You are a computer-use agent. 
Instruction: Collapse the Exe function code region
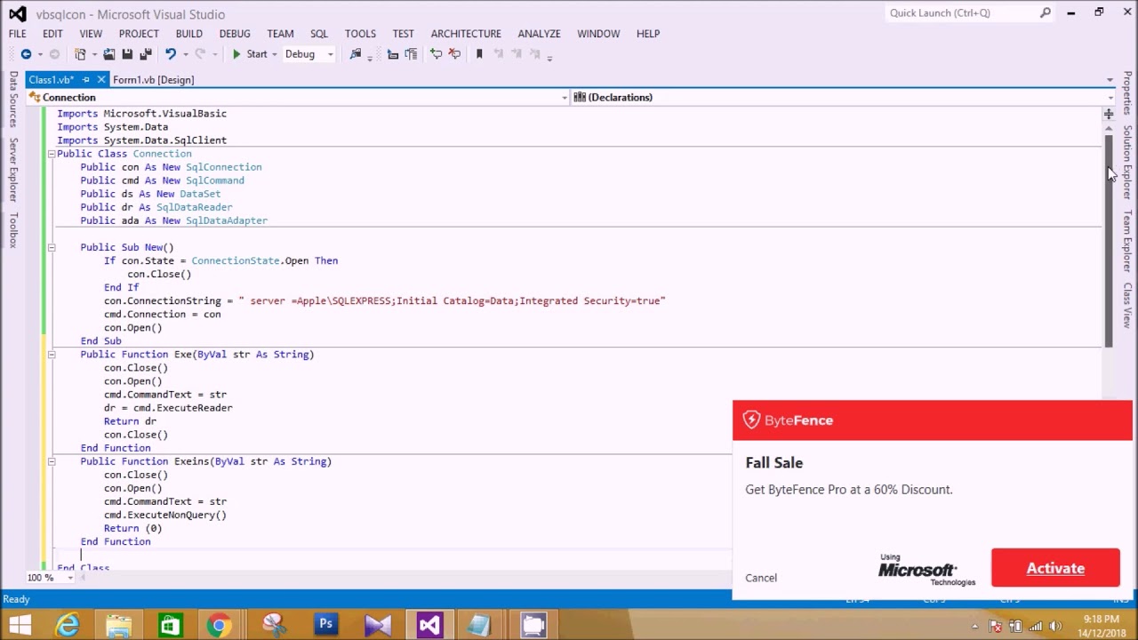tap(51, 355)
